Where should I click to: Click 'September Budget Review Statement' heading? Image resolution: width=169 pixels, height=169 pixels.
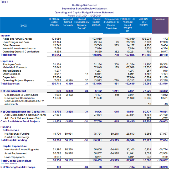click(x=85, y=8)
